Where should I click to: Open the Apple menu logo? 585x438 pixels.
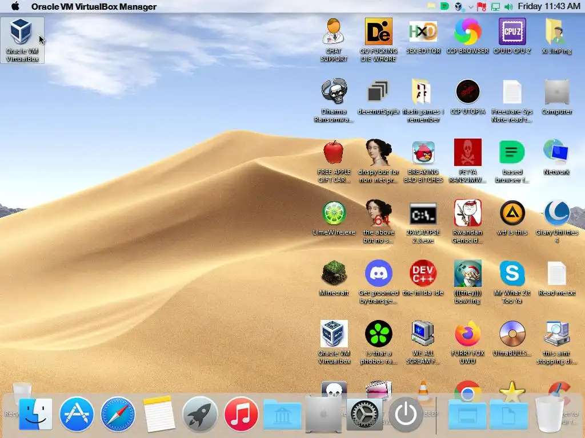(x=15, y=6)
